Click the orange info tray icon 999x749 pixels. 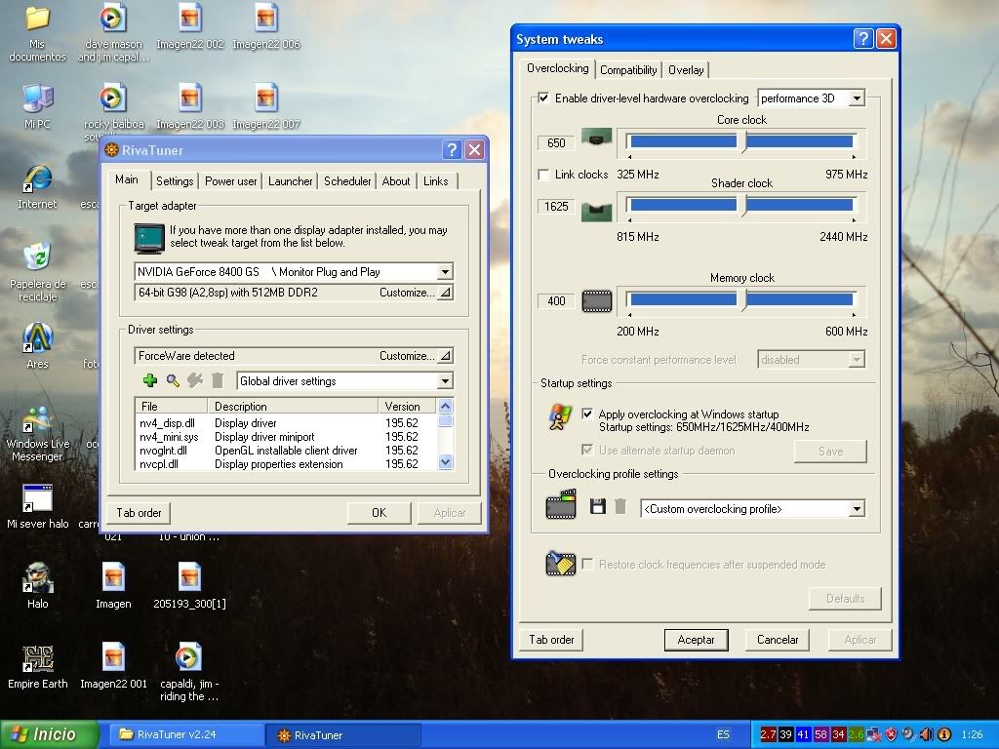(944, 734)
